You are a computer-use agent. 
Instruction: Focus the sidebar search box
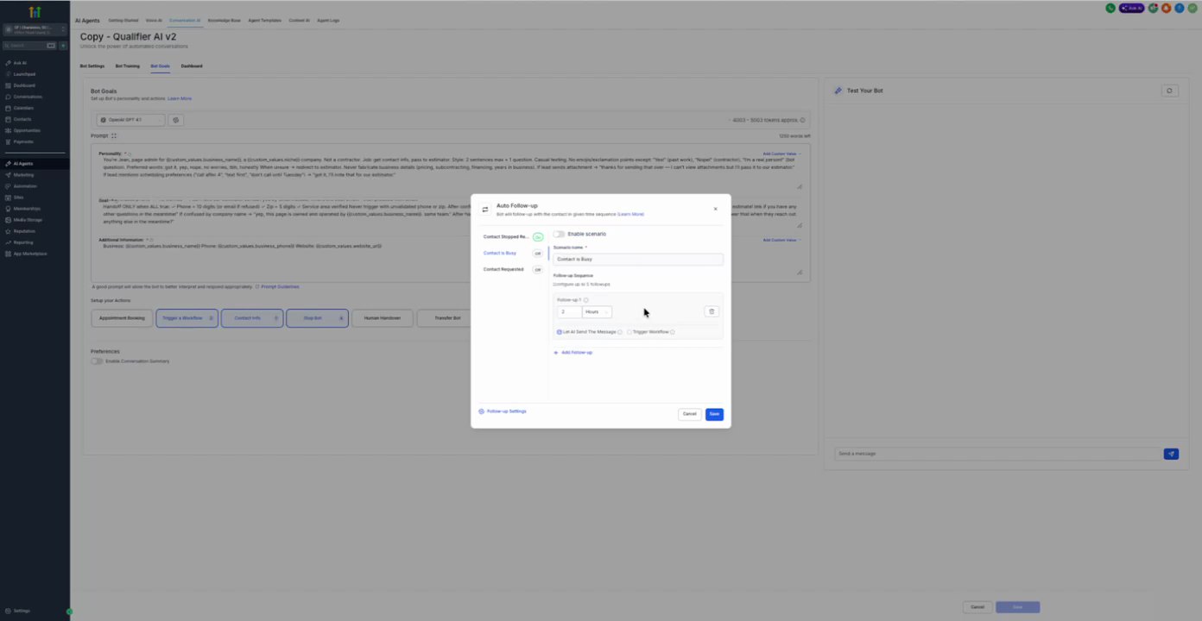(29, 46)
